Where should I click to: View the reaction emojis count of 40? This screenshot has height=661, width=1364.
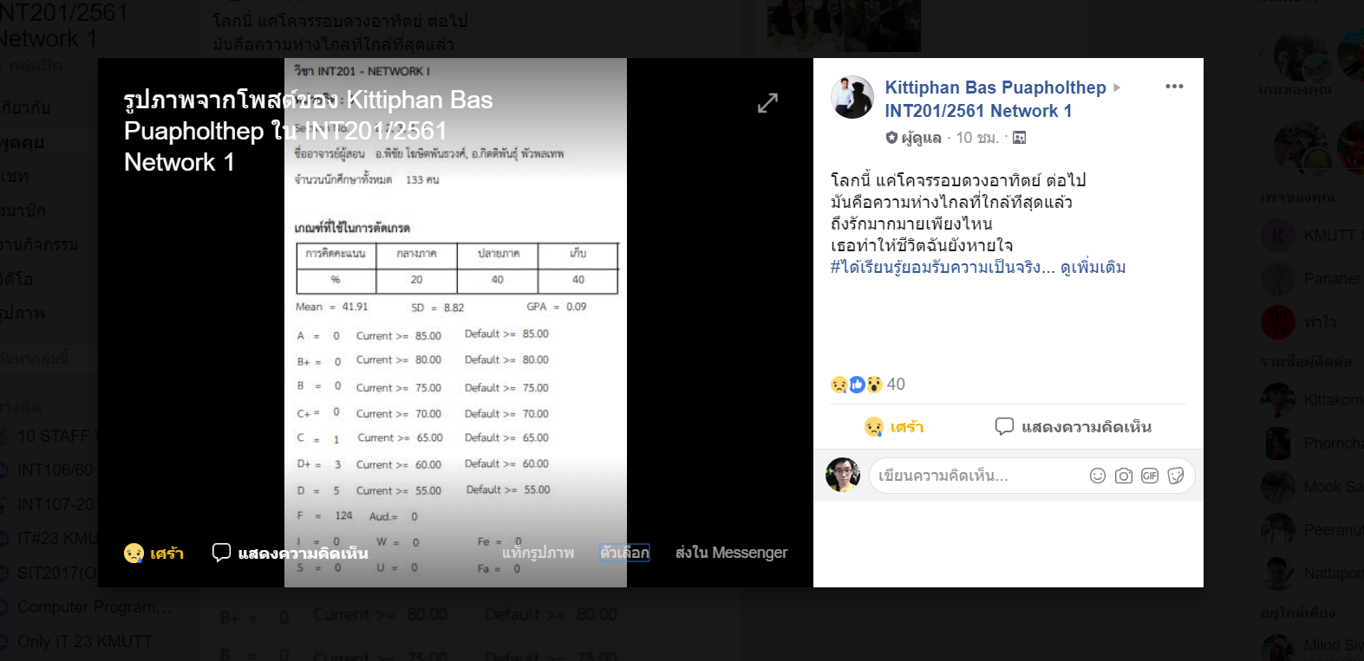click(x=867, y=384)
